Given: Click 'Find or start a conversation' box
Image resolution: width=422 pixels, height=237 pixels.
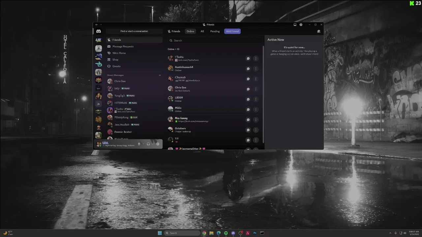Looking at the screenshot, I should pyautogui.click(x=134, y=31).
